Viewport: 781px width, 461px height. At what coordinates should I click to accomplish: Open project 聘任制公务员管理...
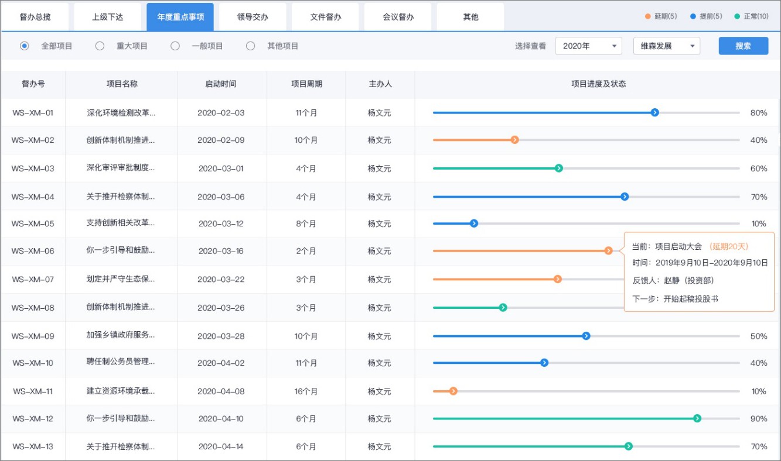(x=121, y=362)
